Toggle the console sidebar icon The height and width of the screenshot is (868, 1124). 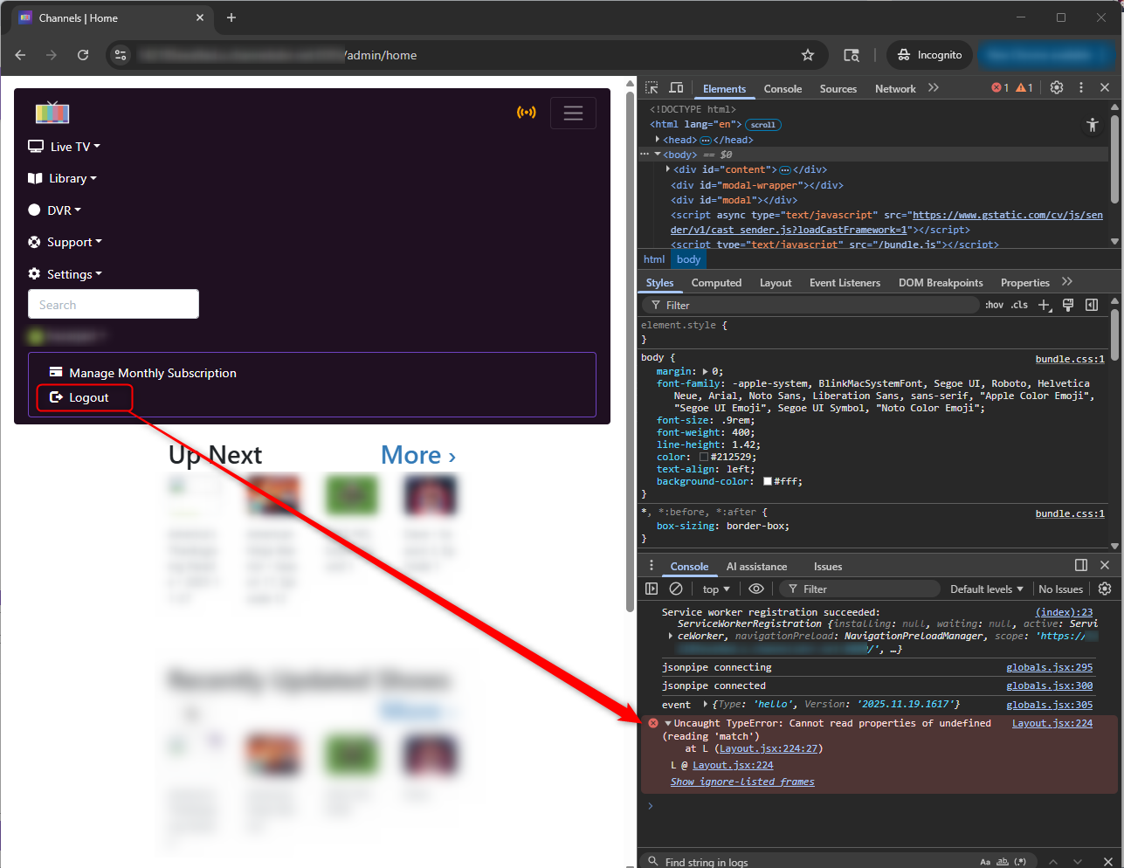[652, 589]
